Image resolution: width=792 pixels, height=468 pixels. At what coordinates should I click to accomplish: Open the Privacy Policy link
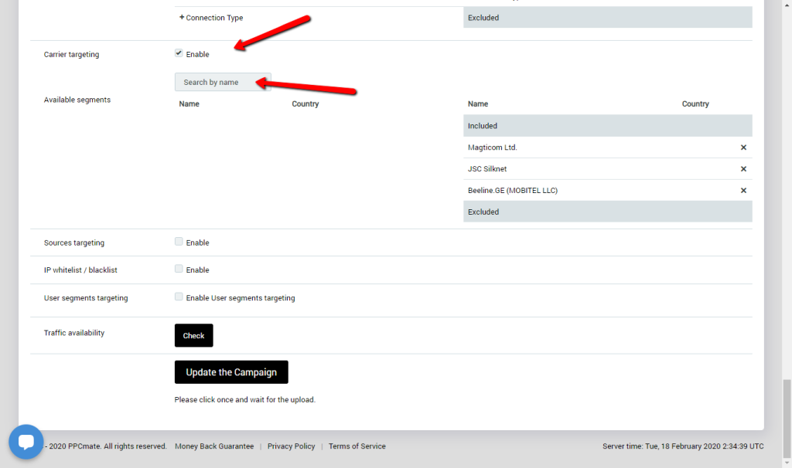[x=291, y=446]
